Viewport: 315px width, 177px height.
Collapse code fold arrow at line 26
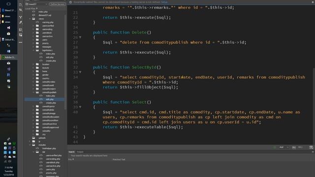click(80, 37)
